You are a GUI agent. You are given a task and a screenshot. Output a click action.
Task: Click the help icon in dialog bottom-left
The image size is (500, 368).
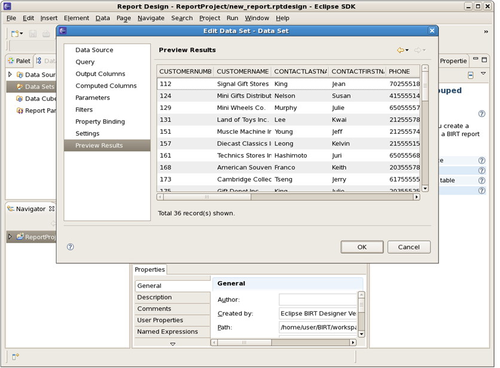coord(70,247)
